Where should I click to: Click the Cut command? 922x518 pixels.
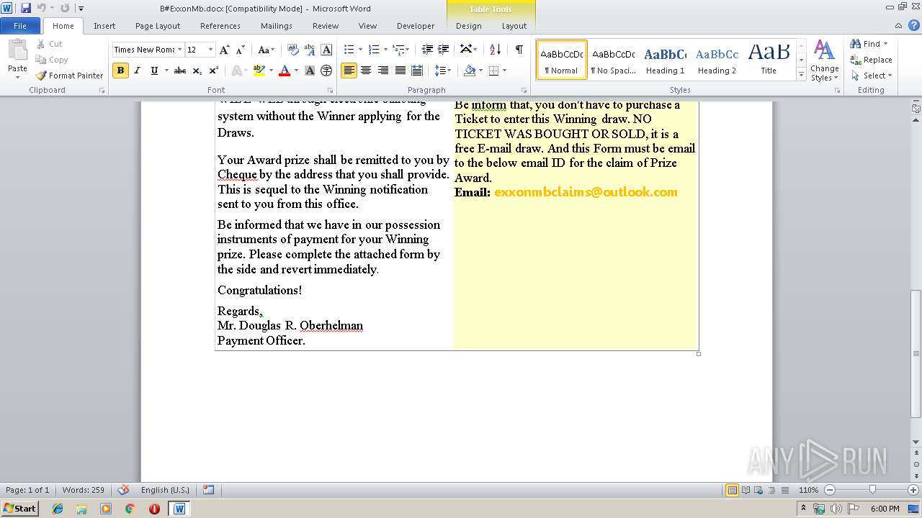coord(50,44)
